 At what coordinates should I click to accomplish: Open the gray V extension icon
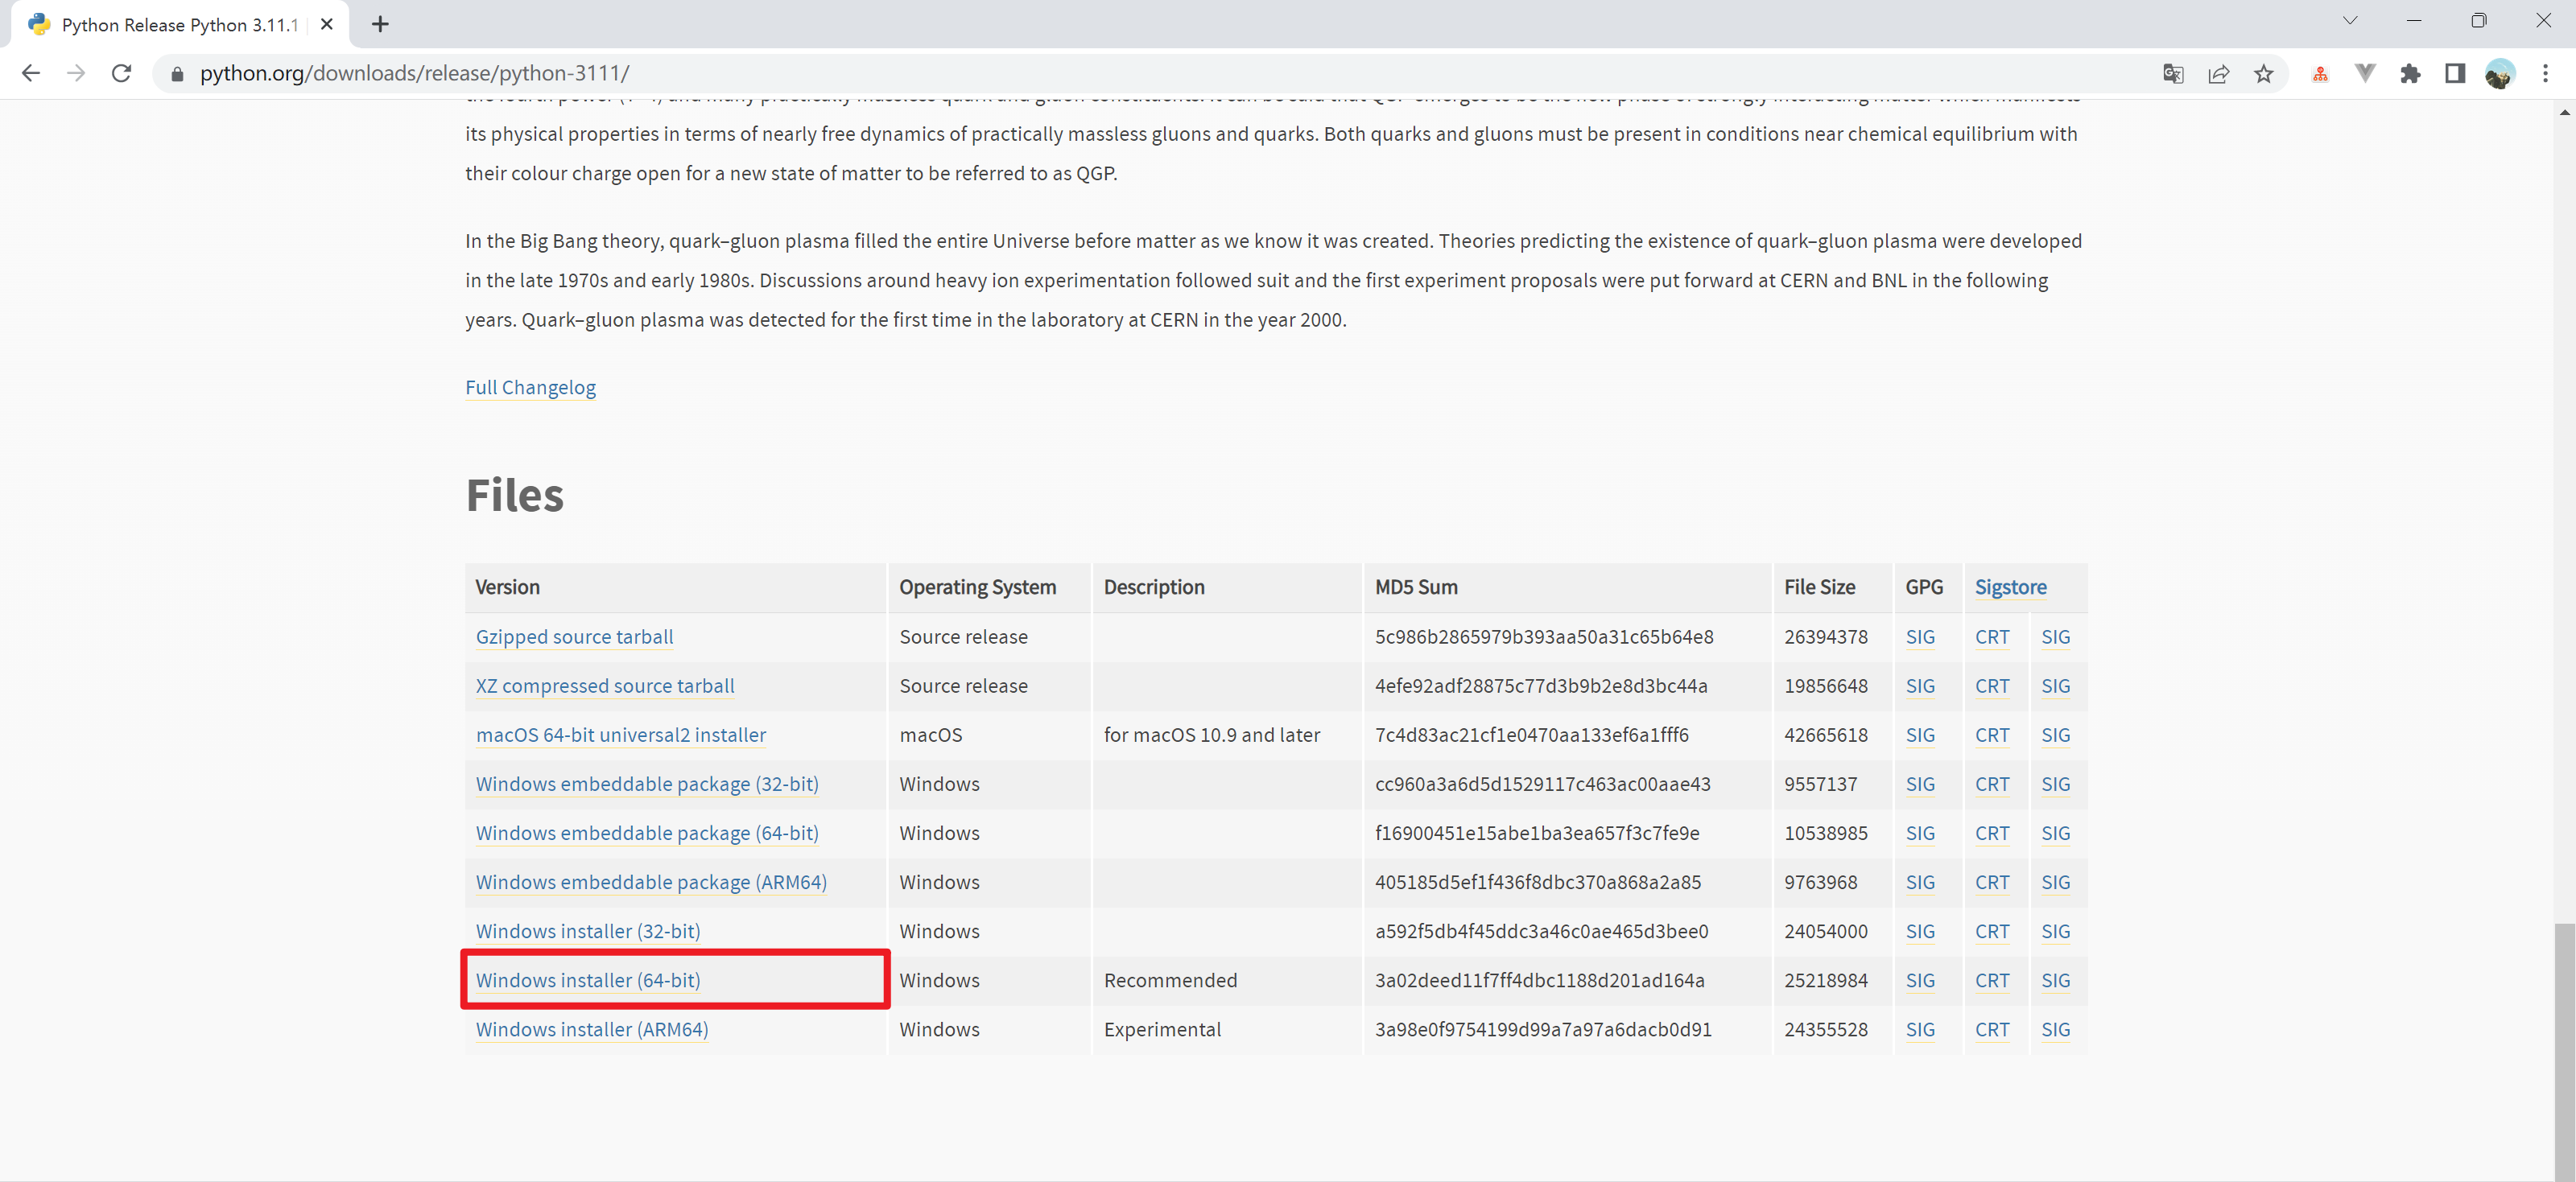click(2365, 73)
